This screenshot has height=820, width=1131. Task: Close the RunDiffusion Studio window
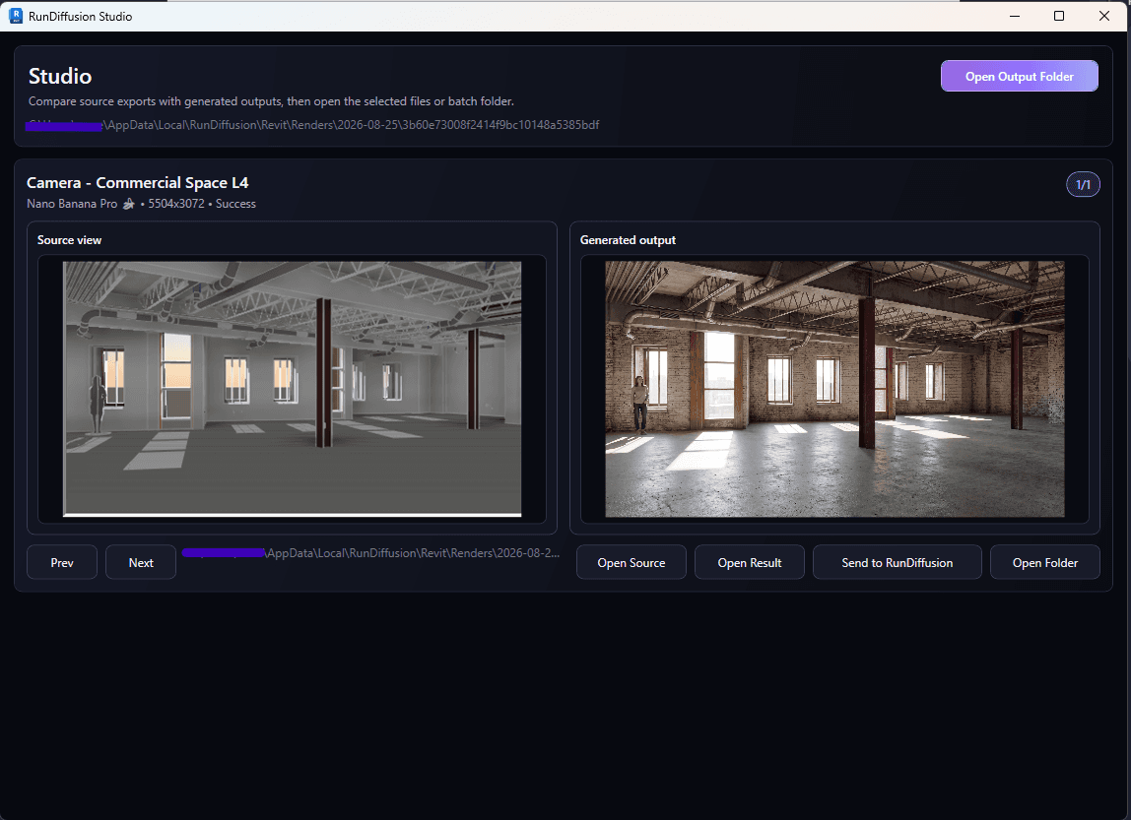pyautogui.click(x=1103, y=16)
